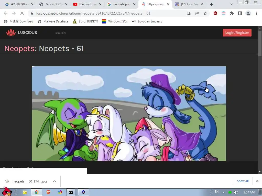Open the Extensions puzzle menu
The width and height of the screenshot is (262, 196).
pyautogui.click(x=232, y=13)
